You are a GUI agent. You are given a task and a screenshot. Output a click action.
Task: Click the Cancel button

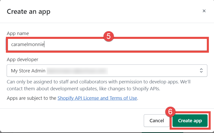(157, 121)
